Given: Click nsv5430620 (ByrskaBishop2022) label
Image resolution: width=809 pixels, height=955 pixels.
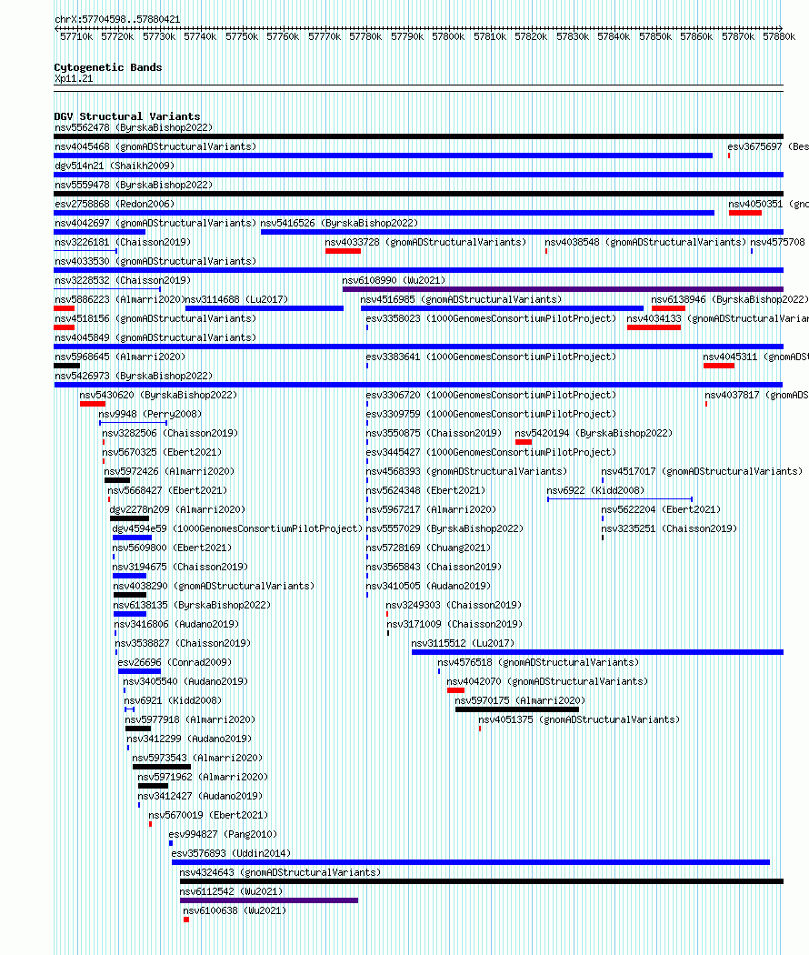Looking at the screenshot, I should point(158,396).
